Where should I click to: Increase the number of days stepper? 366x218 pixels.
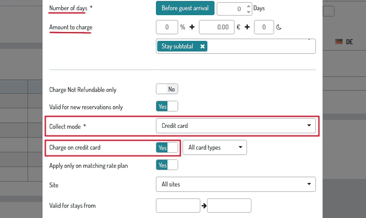(249, 6)
